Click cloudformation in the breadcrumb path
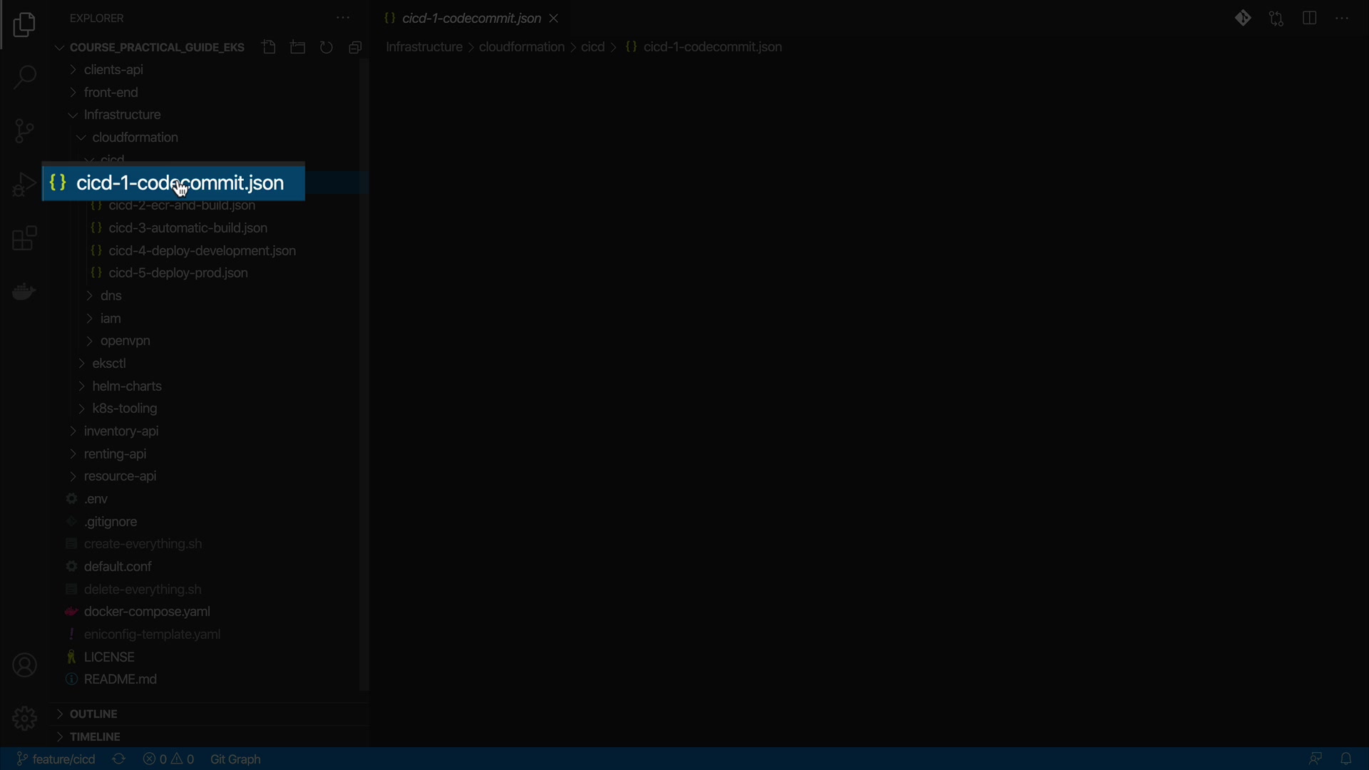1369x770 pixels. point(521,47)
